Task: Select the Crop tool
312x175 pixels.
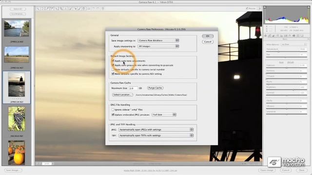Action: pyautogui.click(x=61, y=9)
